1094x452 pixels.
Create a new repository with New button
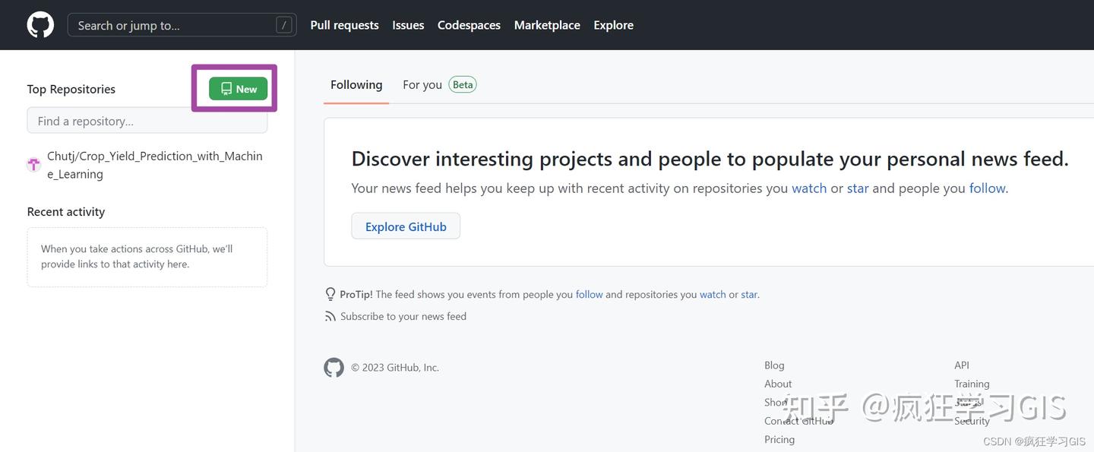point(239,89)
